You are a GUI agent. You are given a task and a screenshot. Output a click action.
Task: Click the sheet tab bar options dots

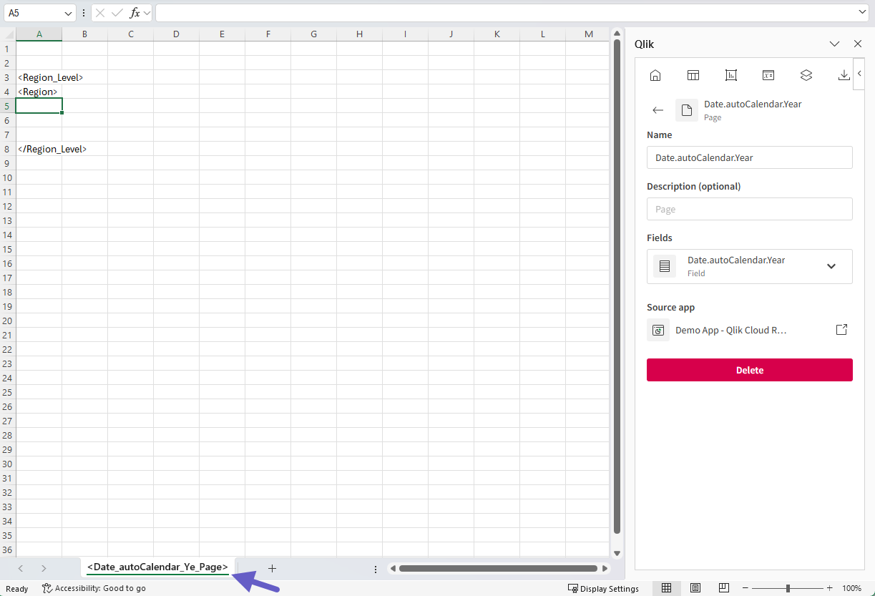point(375,569)
